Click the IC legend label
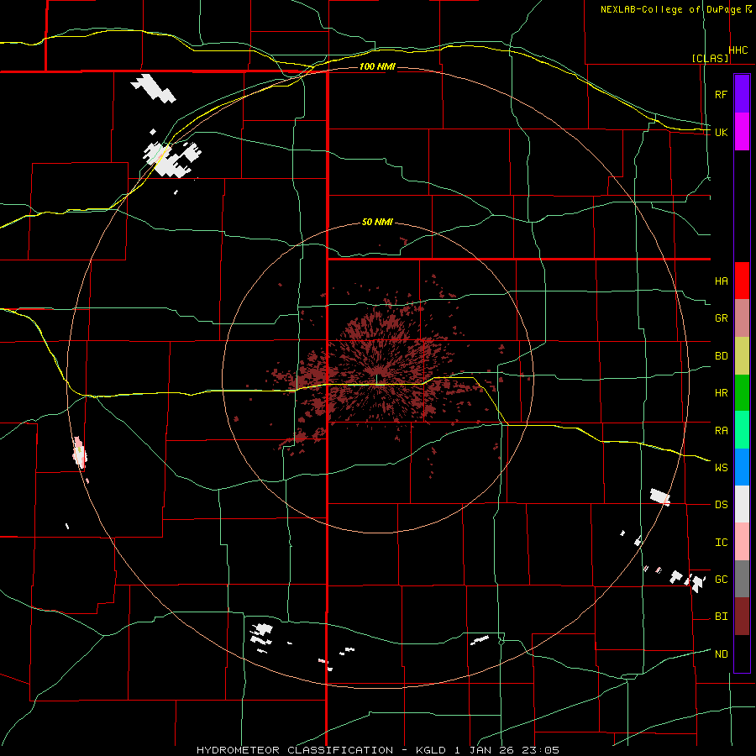Image resolution: width=756 pixels, height=756 pixels. tap(721, 543)
